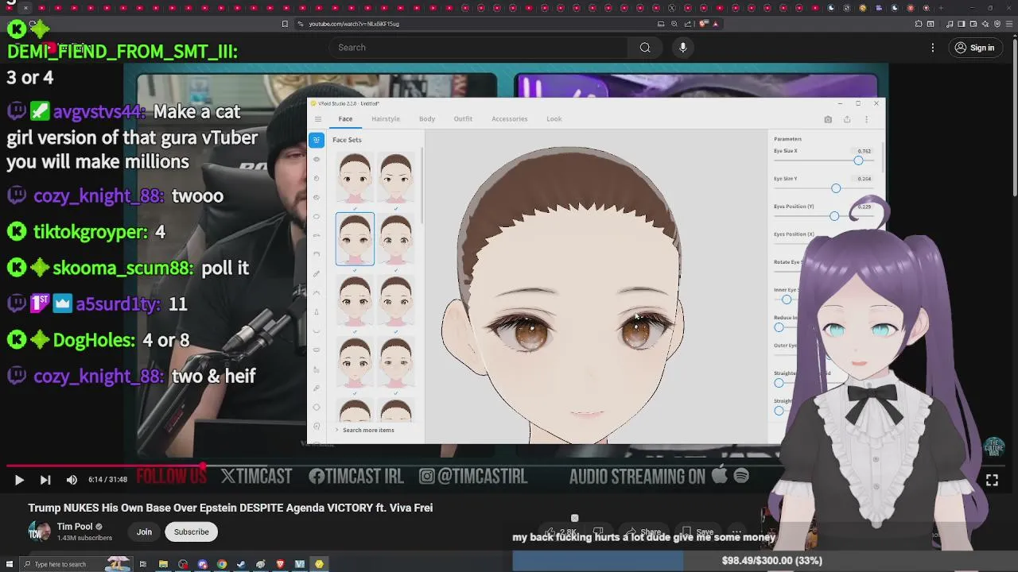
Task: Click the Join button
Action: tap(144, 531)
